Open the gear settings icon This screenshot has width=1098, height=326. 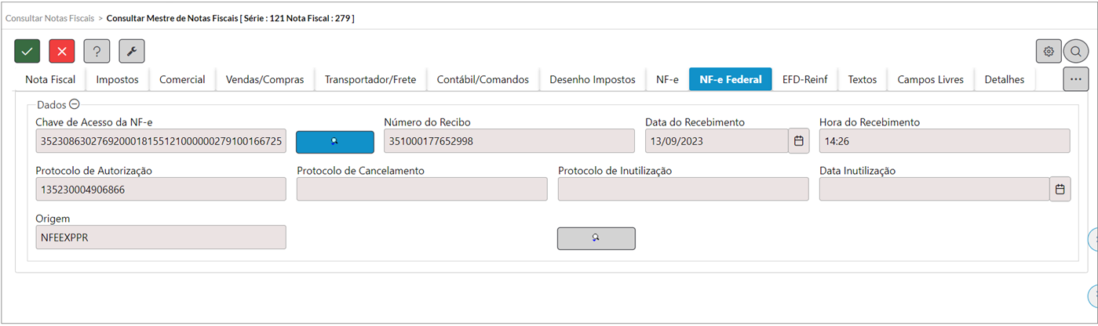pyautogui.click(x=1049, y=51)
